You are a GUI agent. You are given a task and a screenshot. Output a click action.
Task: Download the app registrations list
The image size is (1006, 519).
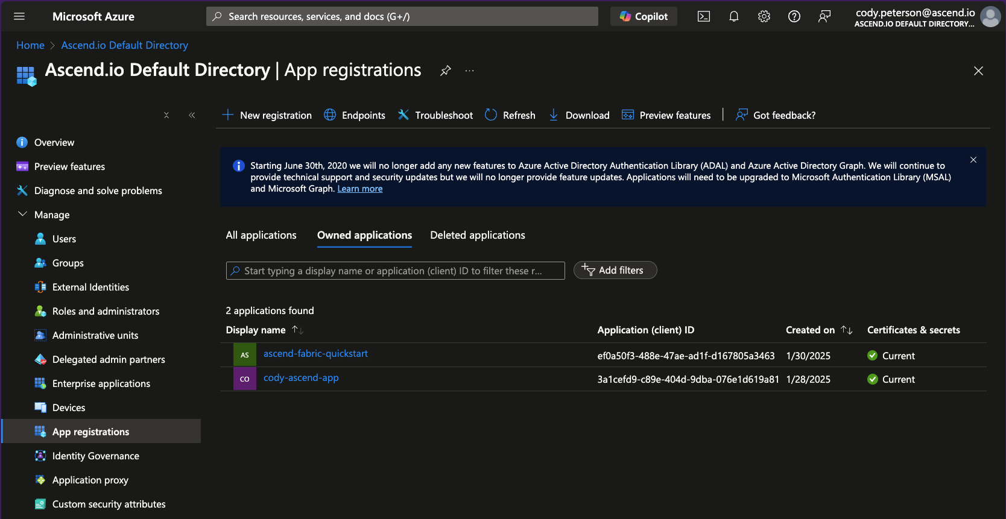click(579, 115)
